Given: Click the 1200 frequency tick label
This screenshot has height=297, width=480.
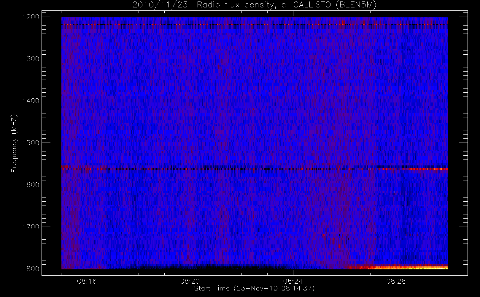Looking at the screenshot, I should (31, 17).
